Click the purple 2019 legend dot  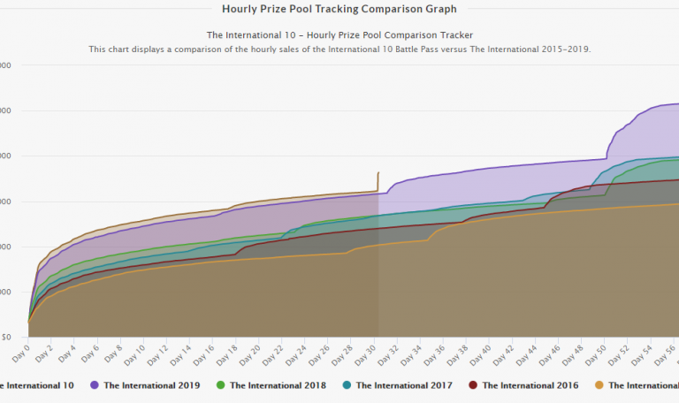tap(94, 385)
